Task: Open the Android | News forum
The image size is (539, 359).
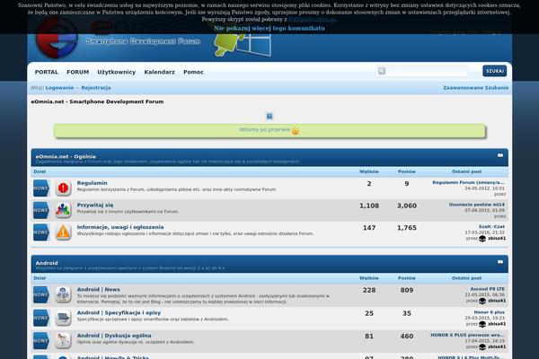Action: [x=98, y=290]
